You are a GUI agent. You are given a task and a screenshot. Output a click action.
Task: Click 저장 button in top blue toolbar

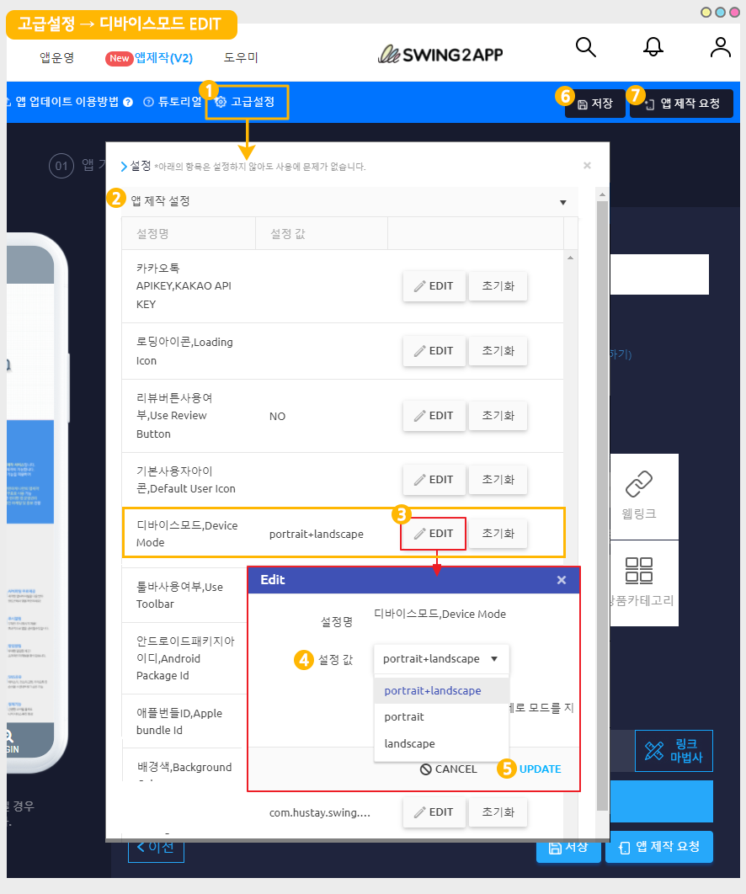coord(594,104)
